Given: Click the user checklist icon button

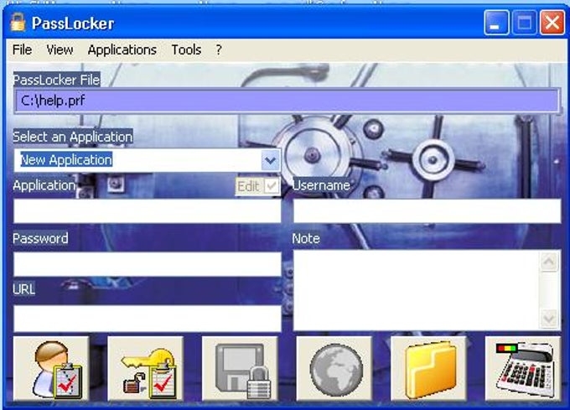Looking at the screenshot, I should (x=51, y=369).
